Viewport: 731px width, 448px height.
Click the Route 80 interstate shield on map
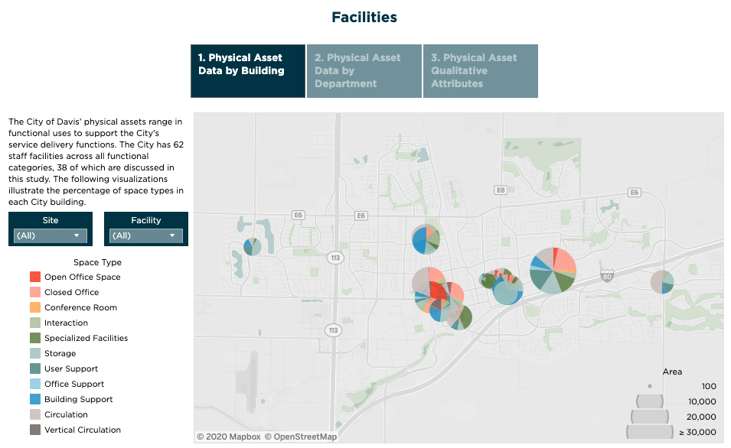(x=606, y=276)
